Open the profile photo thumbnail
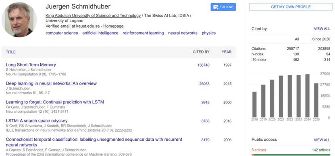Image resolution: width=335 pixels, height=156 pixels. pyautogui.click(x=19, y=20)
